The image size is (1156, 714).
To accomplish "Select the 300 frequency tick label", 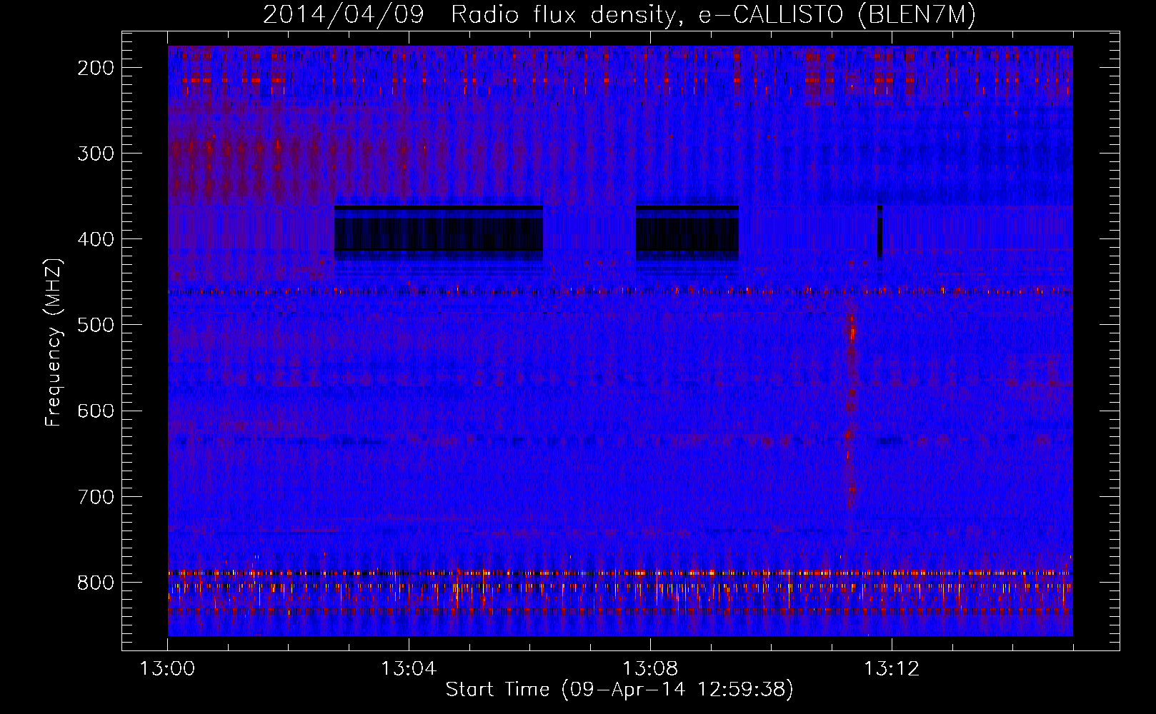I will (x=96, y=154).
